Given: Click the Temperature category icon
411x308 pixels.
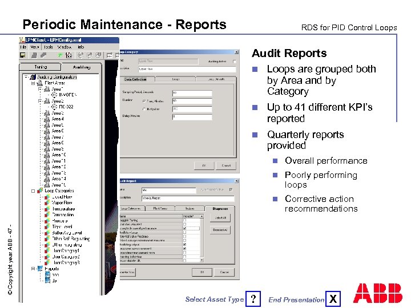Looking at the screenshot, I should (x=47, y=209).
